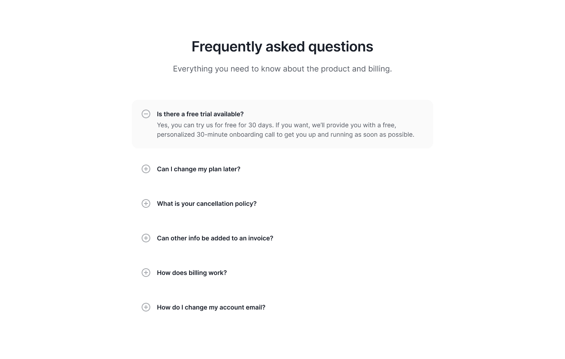The image size is (565, 359).
Task: Expand 'What is your cancellation policy?' question
Action: pos(207,203)
